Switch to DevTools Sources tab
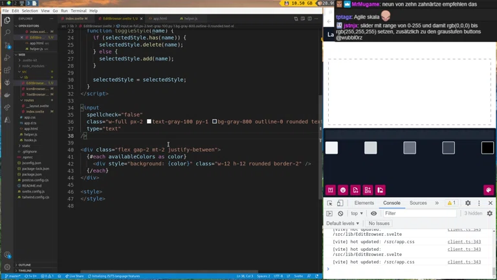Screen dimensions: 497x280 (418, 203)
